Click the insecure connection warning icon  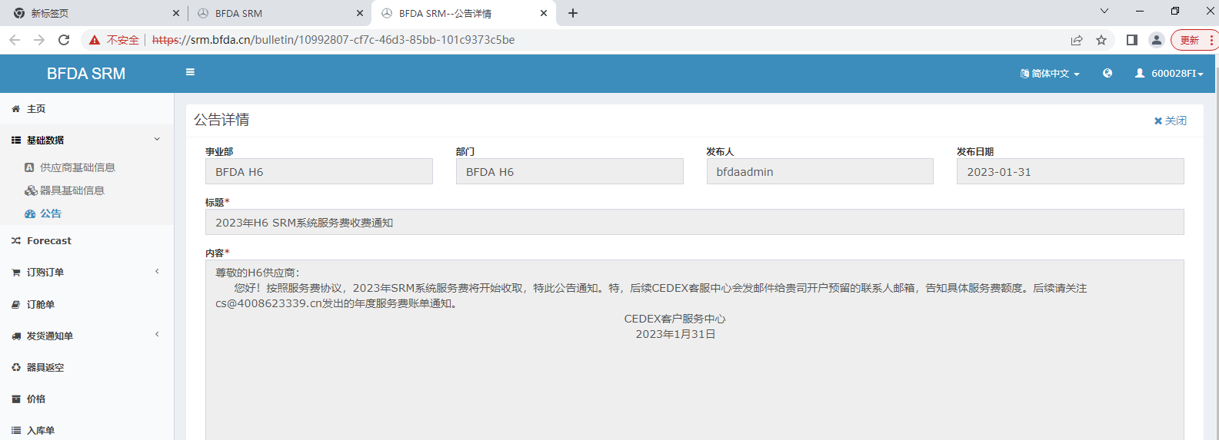[x=95, y=40]
